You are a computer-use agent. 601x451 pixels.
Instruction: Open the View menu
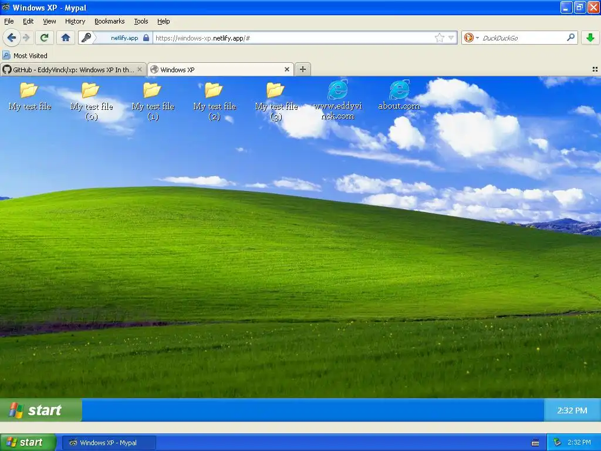pyautogui.click(x=49, y=21)
